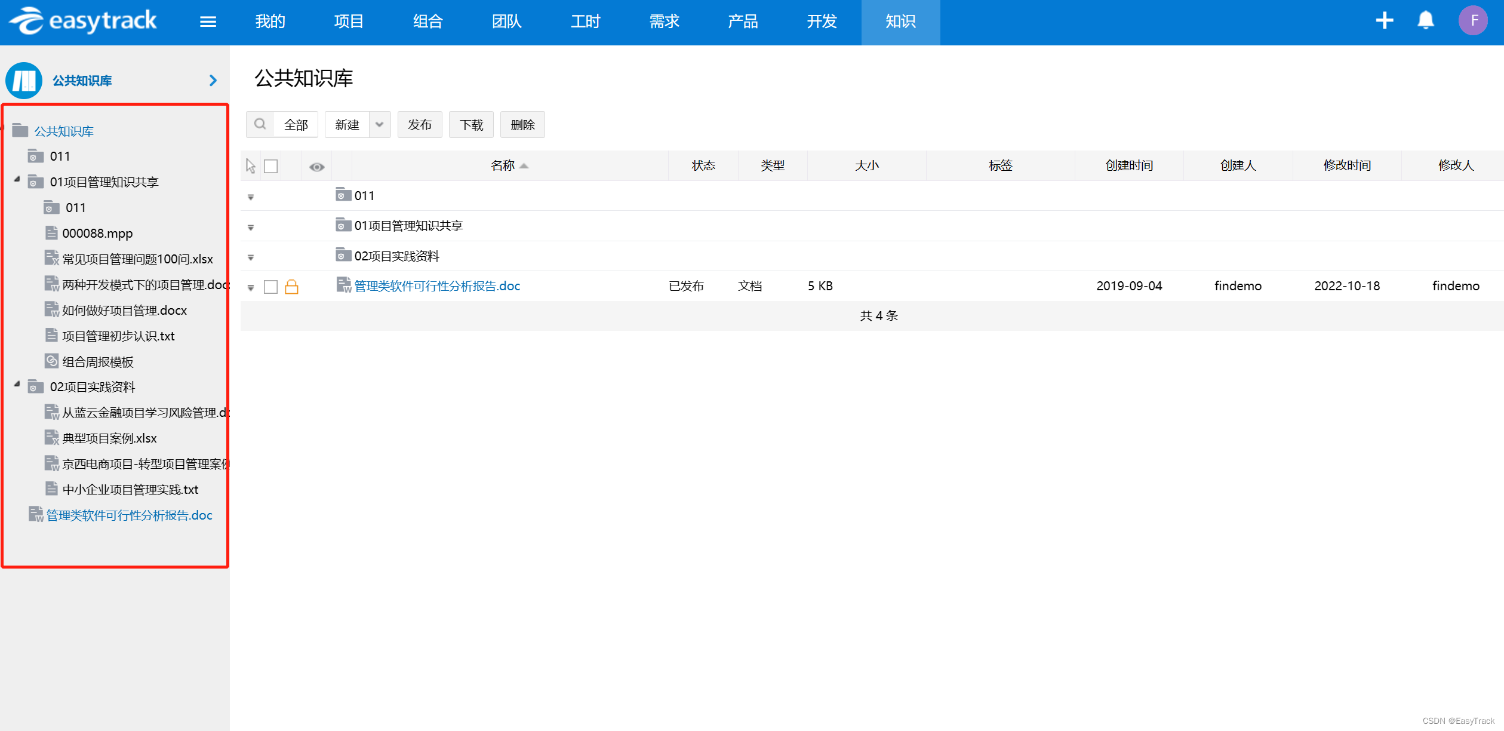Viewport: 1504px width, 731px height.
Task: Click folder icon of 01项目管理知识共享 in table
Action: pyautogui.click(x=343, y=225)
